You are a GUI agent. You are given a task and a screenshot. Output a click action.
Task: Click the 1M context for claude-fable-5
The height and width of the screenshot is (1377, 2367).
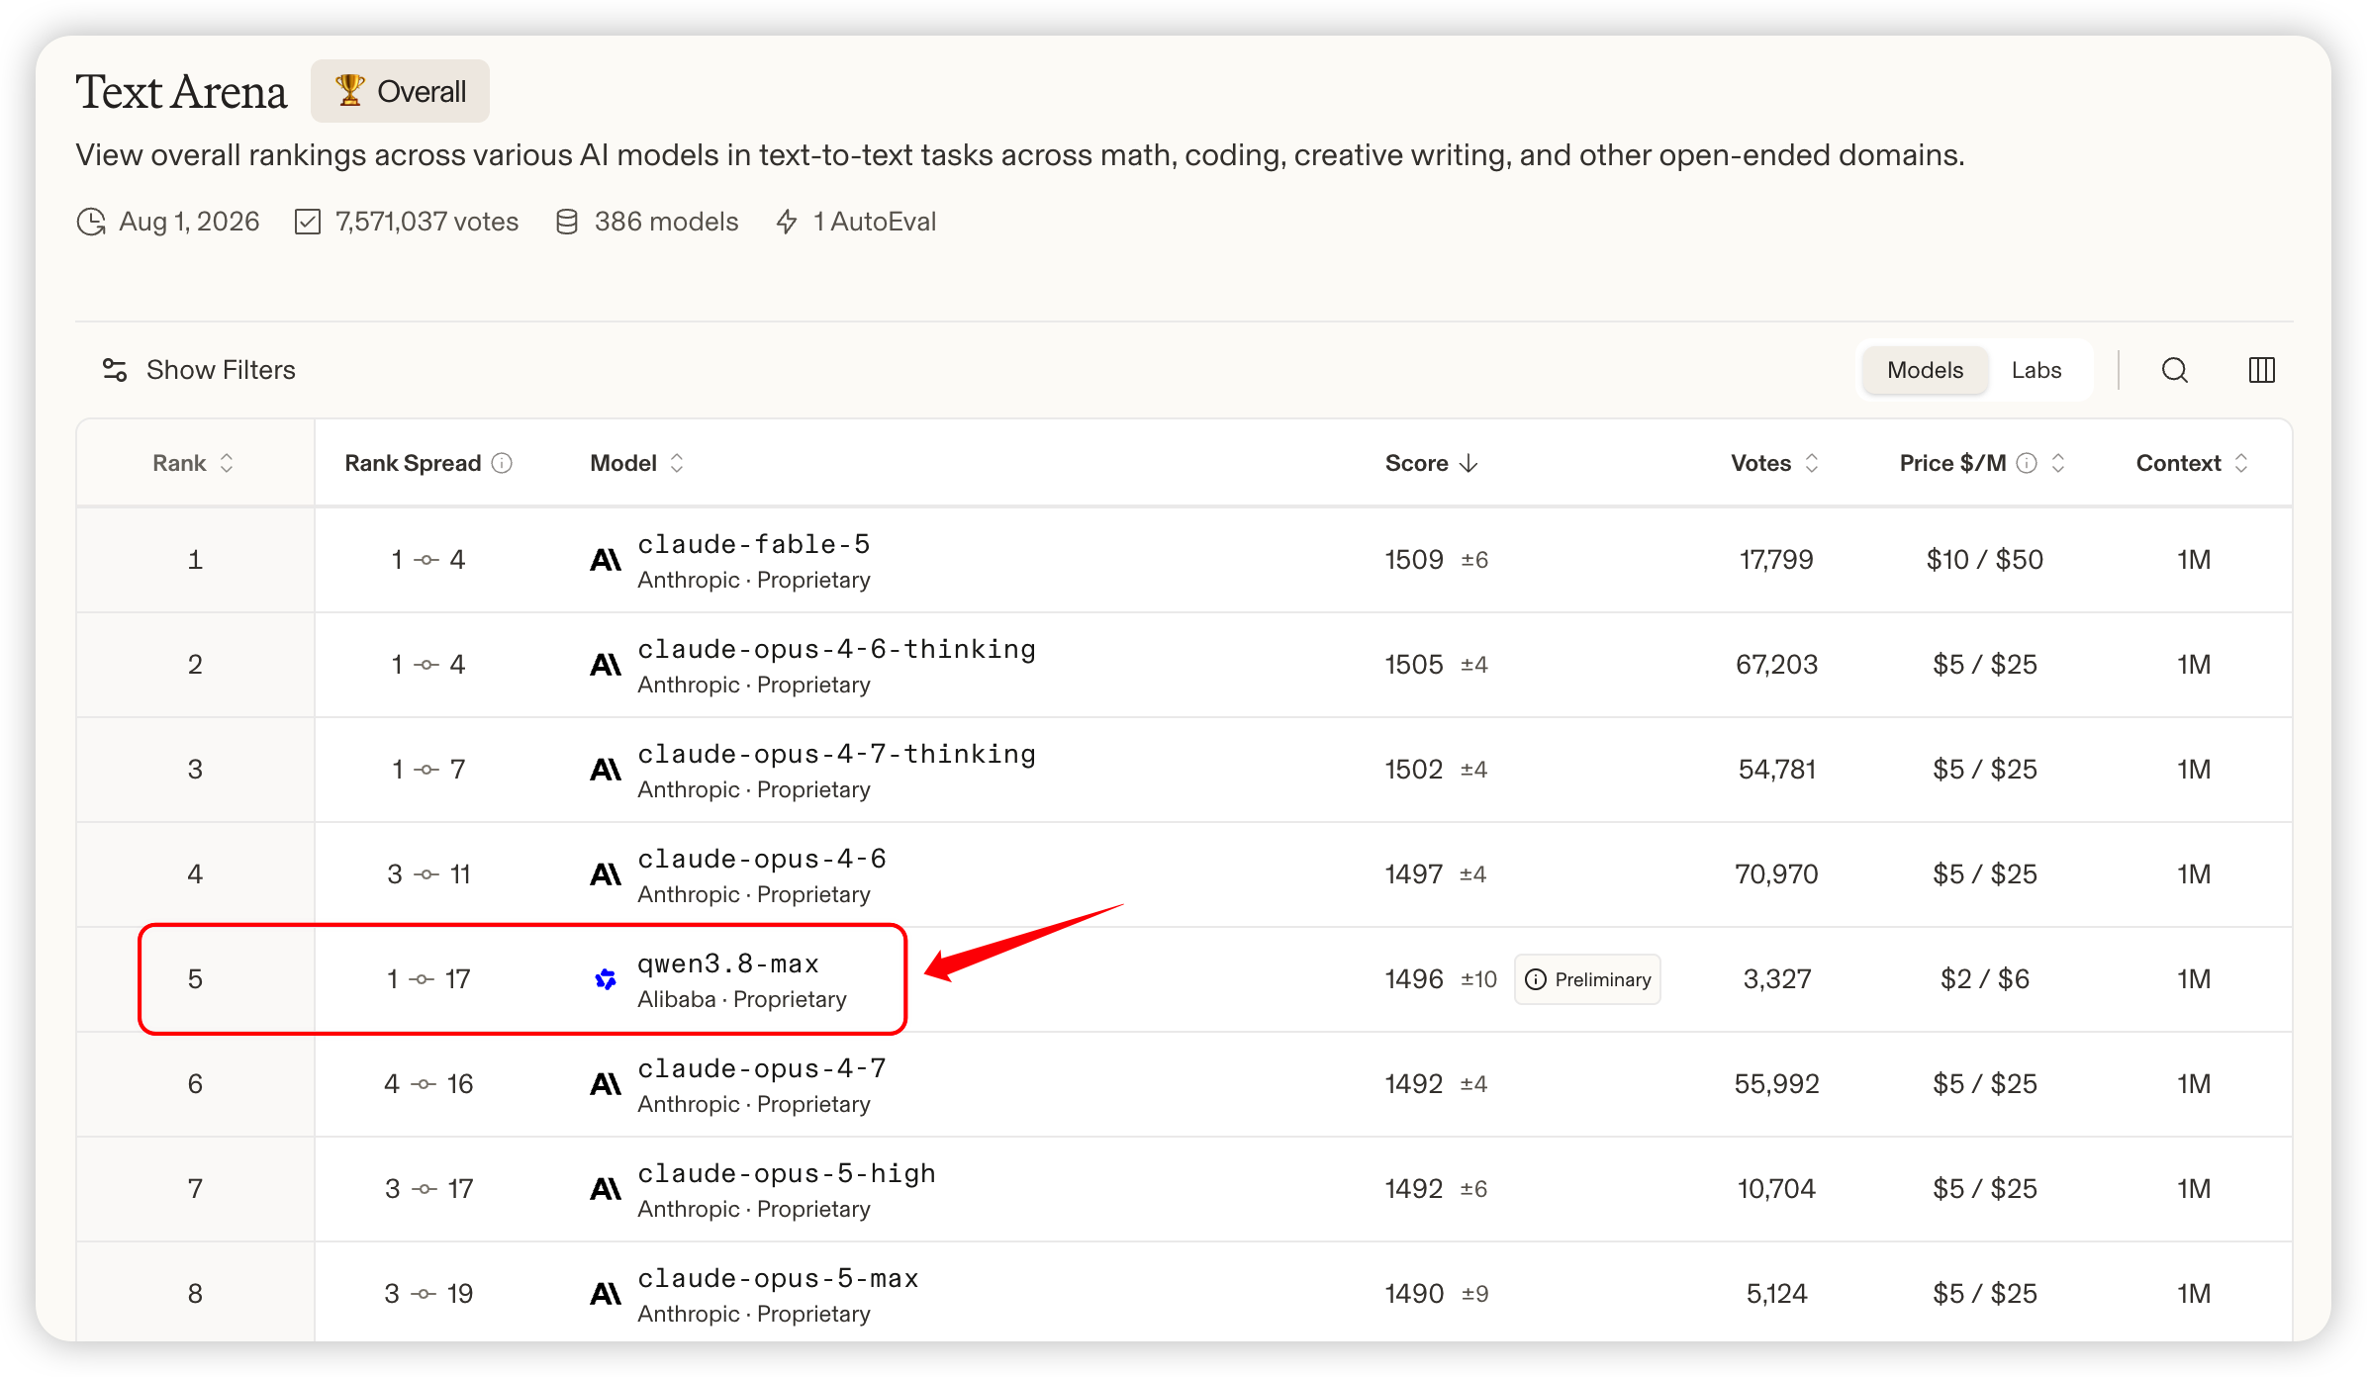[2193, 560]
